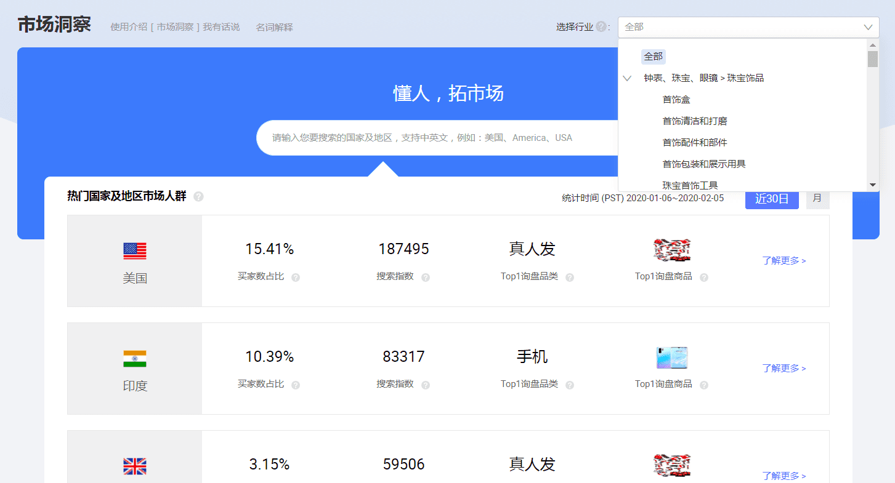Click the 15.41% buyer share value
Image resolution: width=895 pixels, height=483 pixels.
pyautogui.click(x=269, y=249)
